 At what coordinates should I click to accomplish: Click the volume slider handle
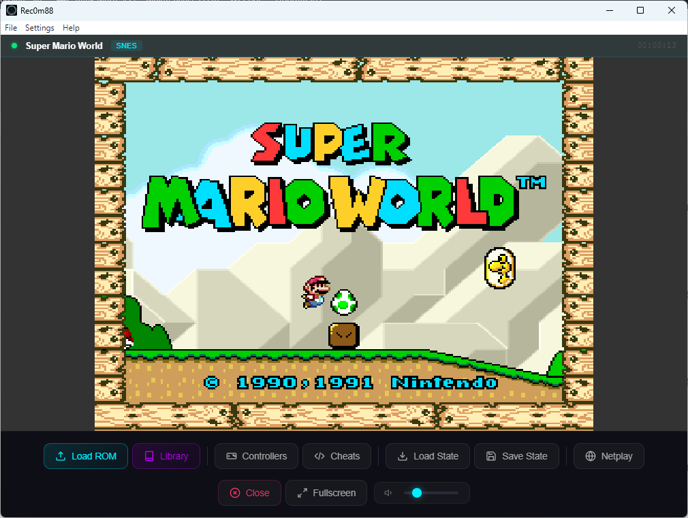[417, 493]
